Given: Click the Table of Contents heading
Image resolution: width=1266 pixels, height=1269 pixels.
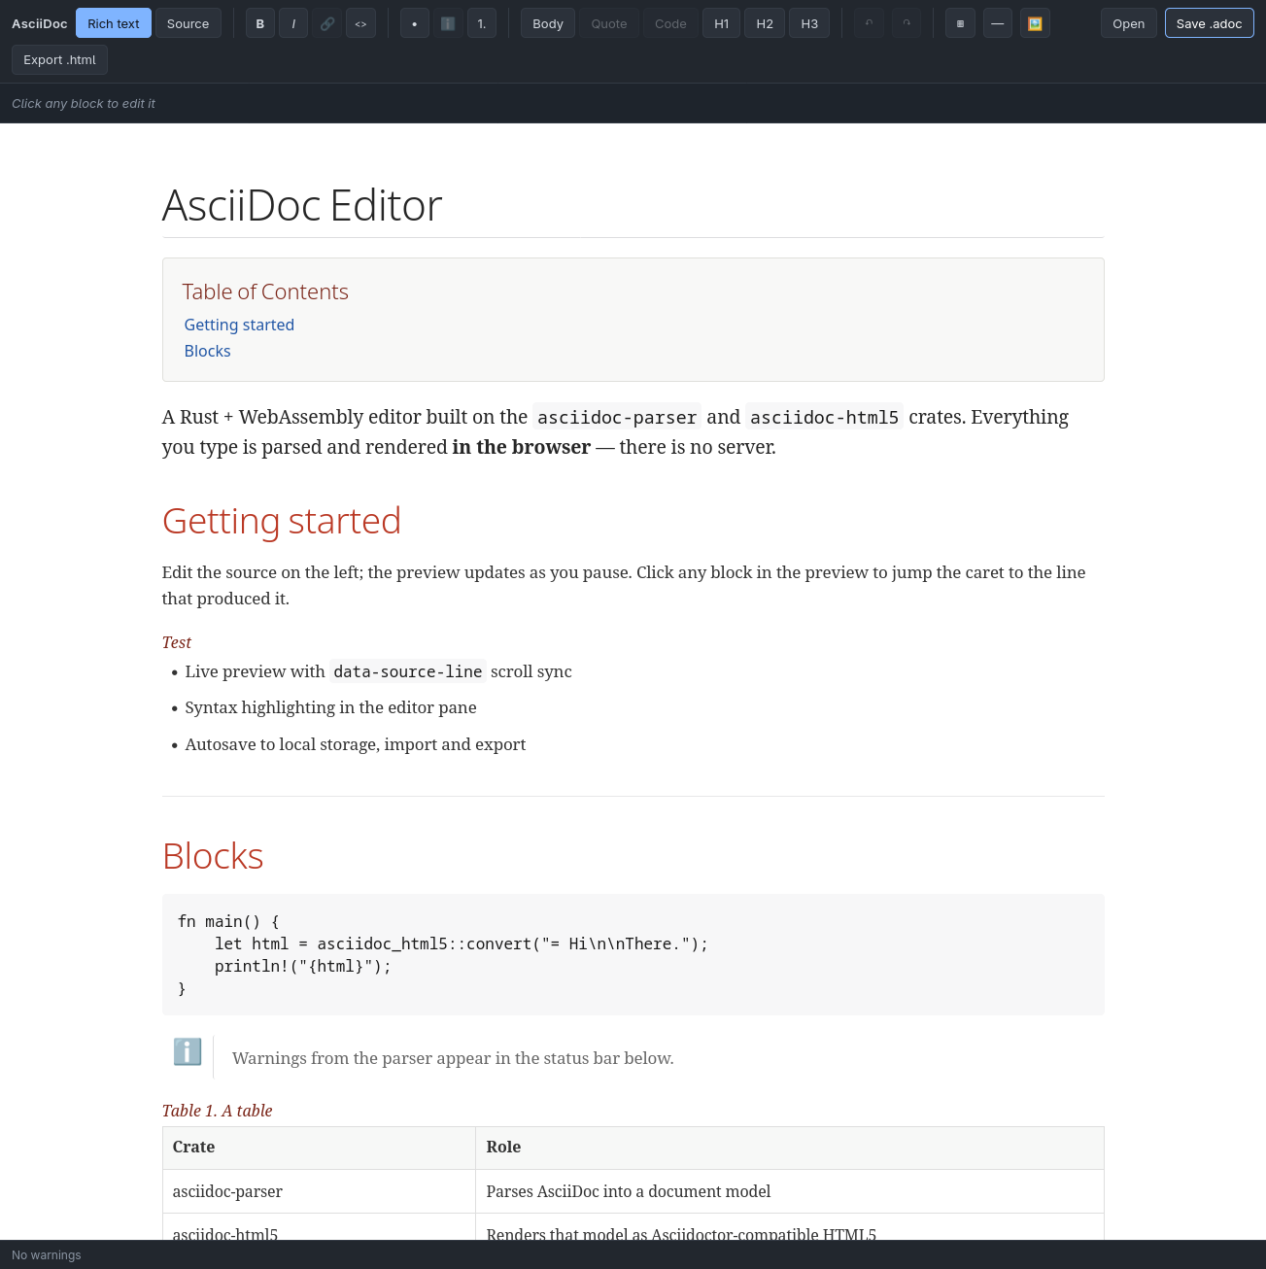Looking at the screenshot, I should pos(265,292).
